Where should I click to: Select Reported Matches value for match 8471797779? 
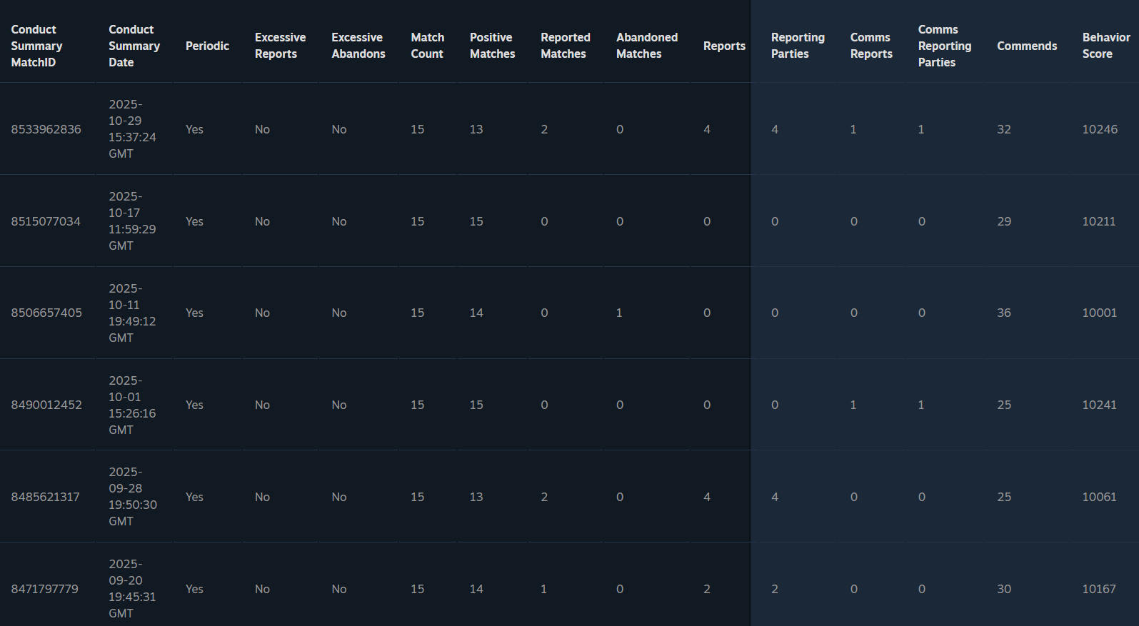(x=543, y=589)
